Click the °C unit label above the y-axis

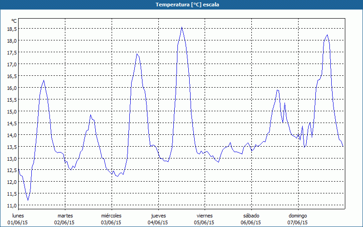(x=14, y=21)
